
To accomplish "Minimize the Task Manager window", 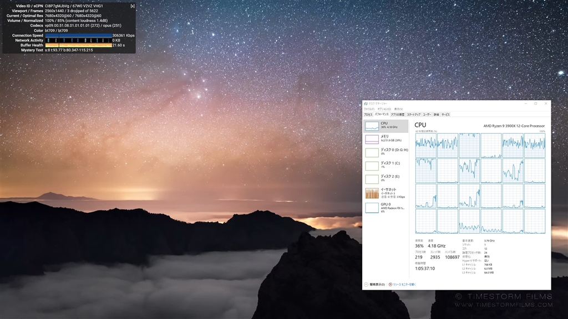I will [526, 104].
